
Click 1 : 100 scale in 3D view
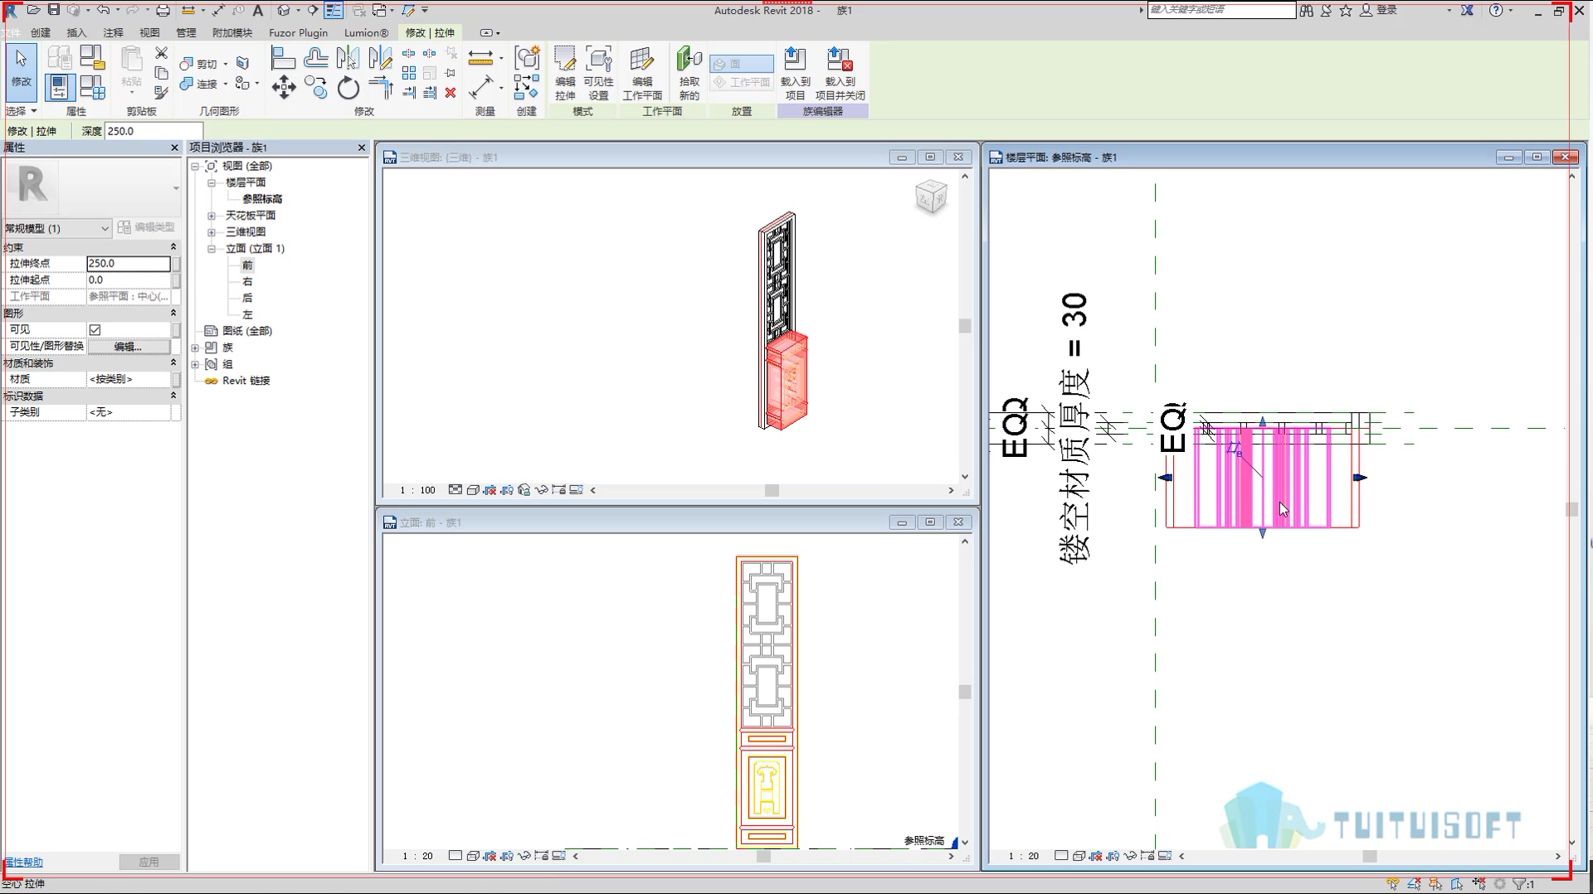[418, 490]
